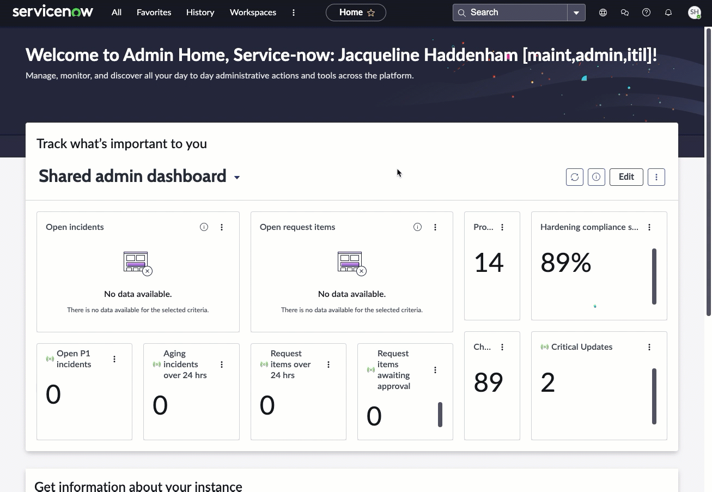
Task: Click the 89% hardening compliance score
Action: click(x=565, y=263)
